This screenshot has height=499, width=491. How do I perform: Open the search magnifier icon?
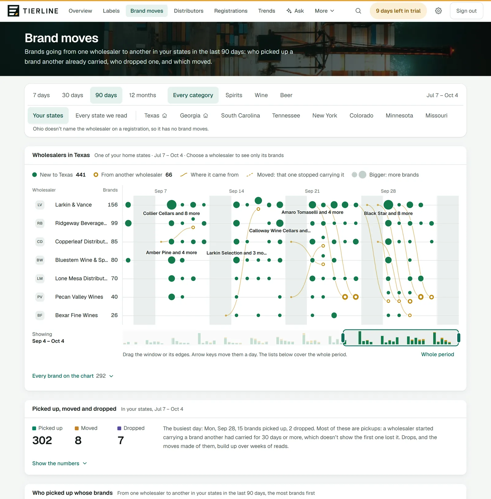(x=358, y=11)
